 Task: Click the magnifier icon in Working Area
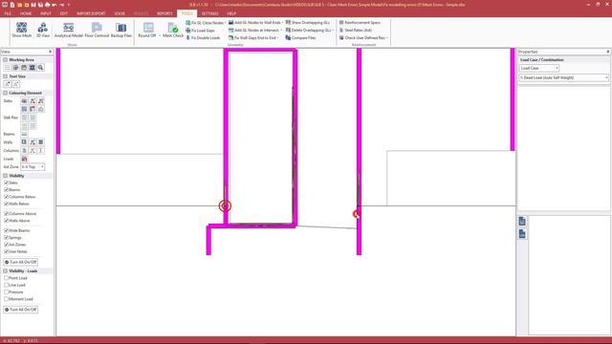point(40,68)
